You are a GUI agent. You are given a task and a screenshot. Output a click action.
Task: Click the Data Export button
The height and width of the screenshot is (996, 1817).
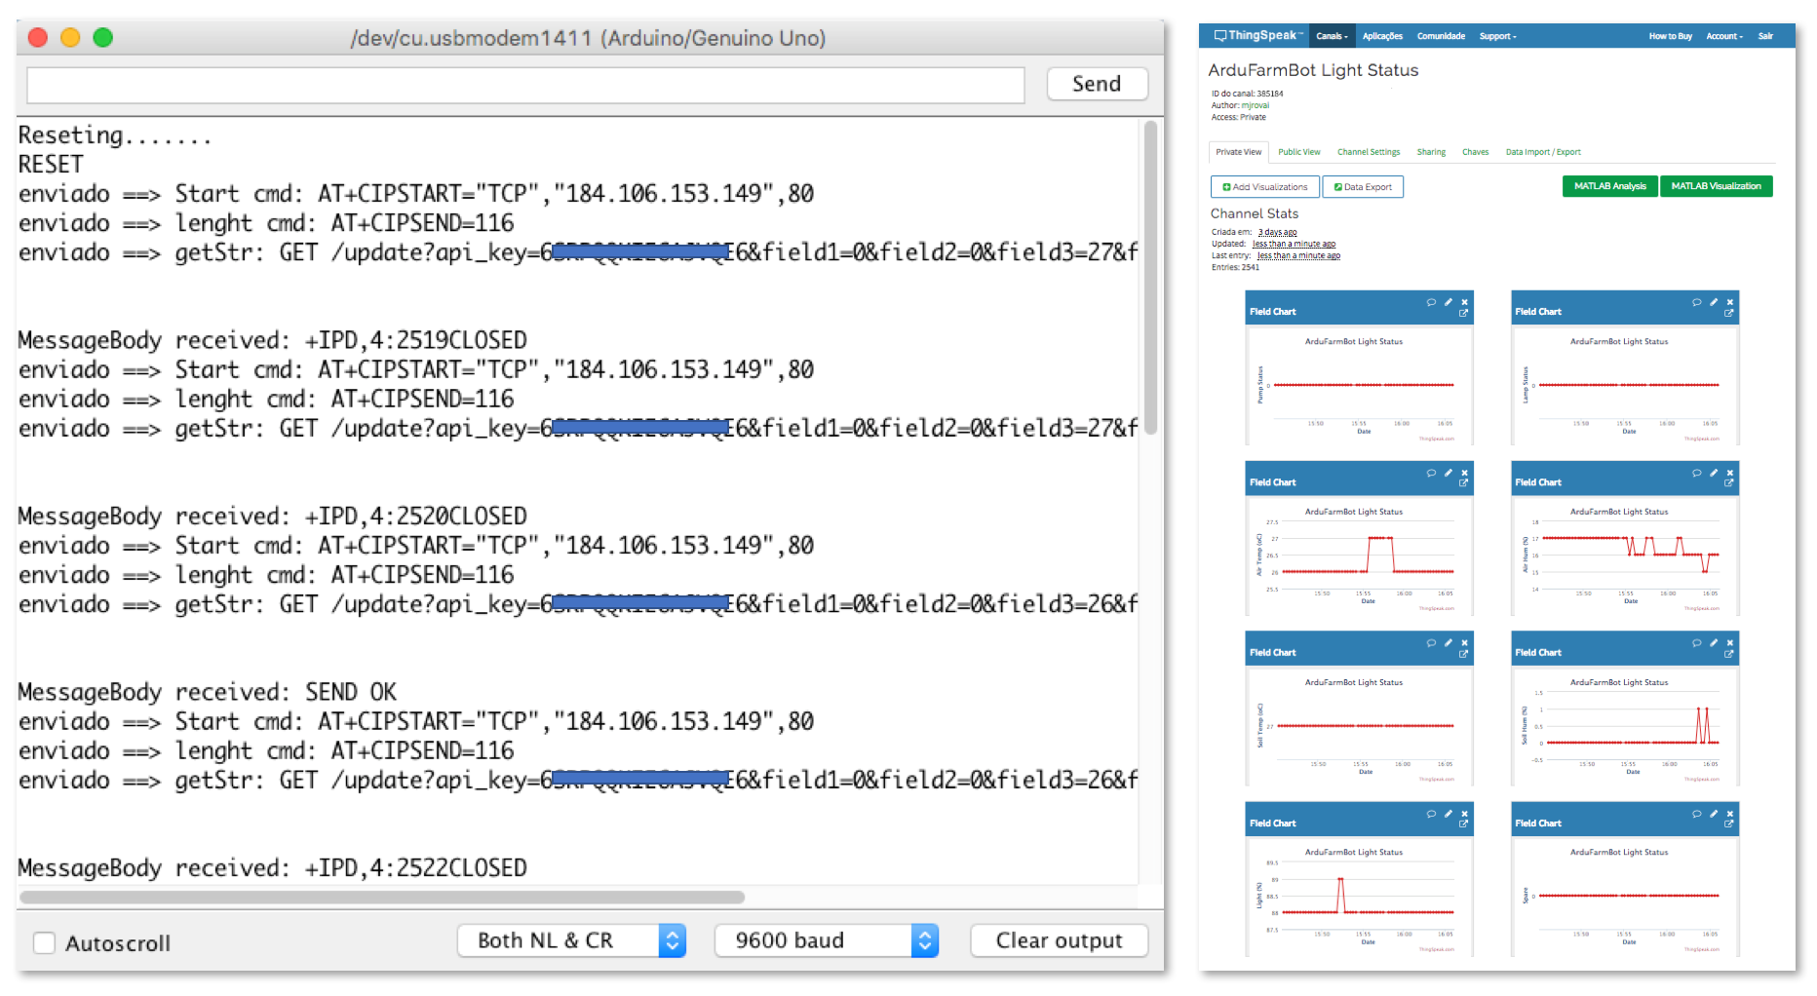pyautogui.click(x=1363, y=187)
